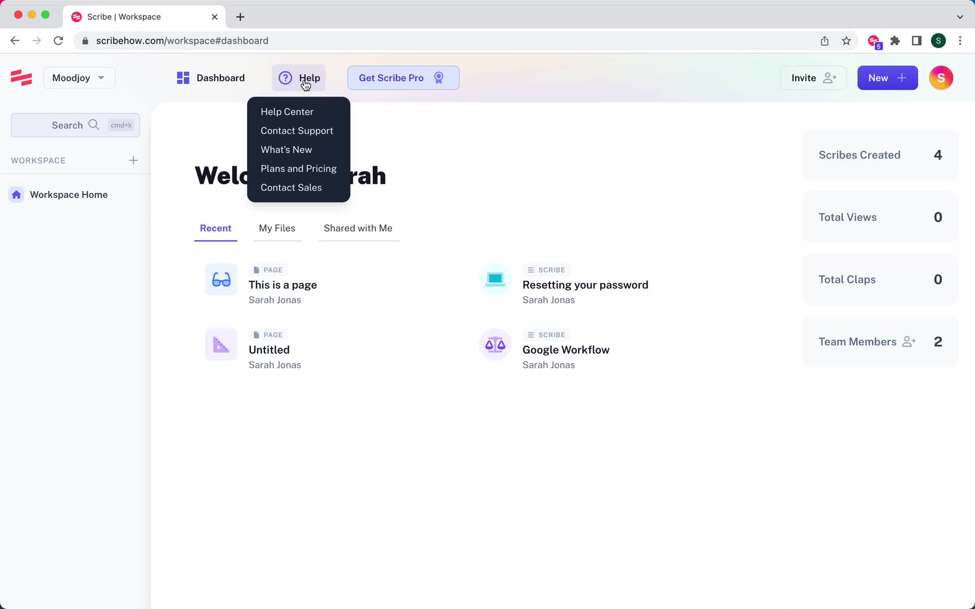Click the Plans and Pricing option

point(298,168)
